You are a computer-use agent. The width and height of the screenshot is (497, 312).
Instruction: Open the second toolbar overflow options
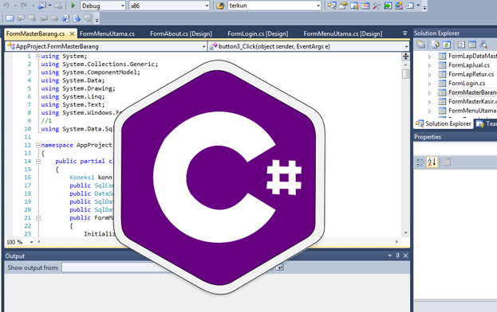click(x=97, y=20)
